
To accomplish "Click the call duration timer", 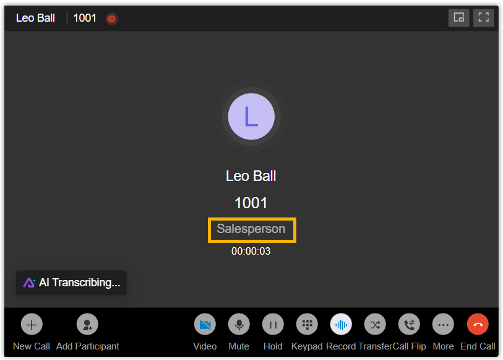I will (251, 252).
